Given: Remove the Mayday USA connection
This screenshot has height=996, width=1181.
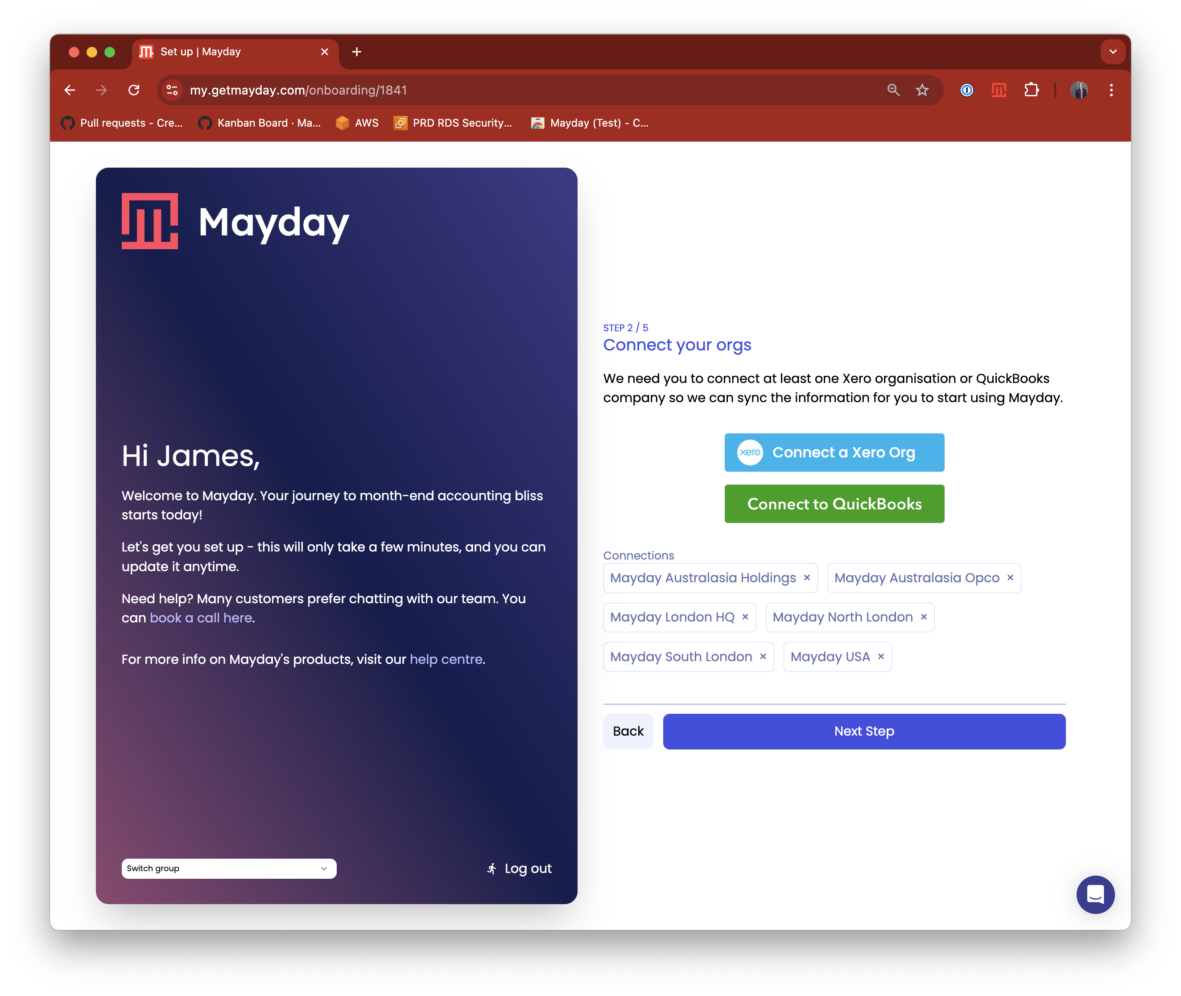Looking at the screenshot, I should click(880, 657).
